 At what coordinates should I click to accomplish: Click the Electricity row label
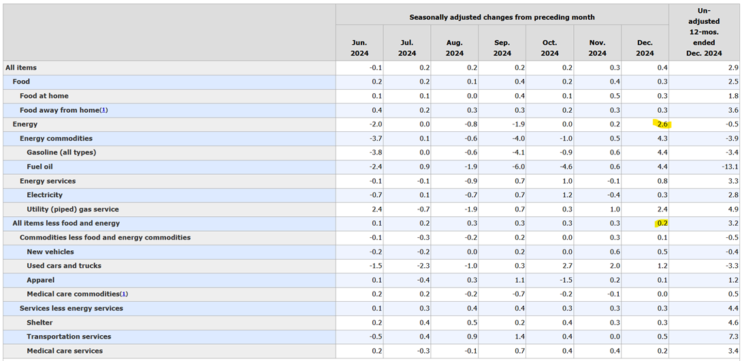point(45,195)
